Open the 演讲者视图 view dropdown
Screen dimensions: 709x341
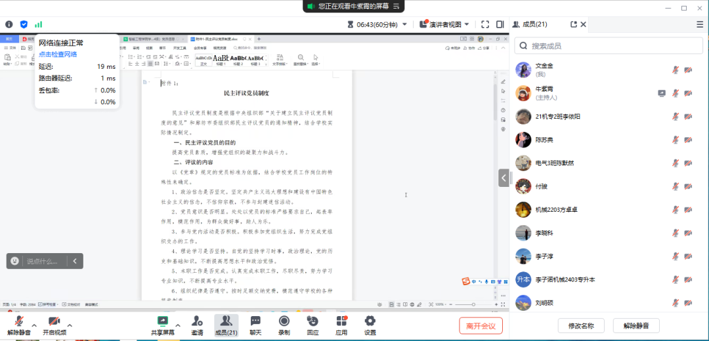click(446, 24)
